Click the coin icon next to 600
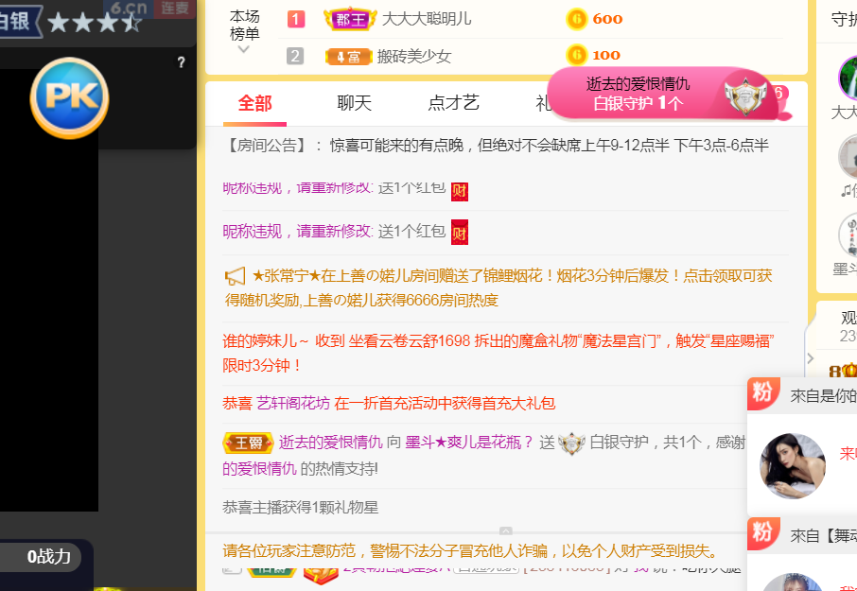The image size is (857, 591). (x=576, y=19)
